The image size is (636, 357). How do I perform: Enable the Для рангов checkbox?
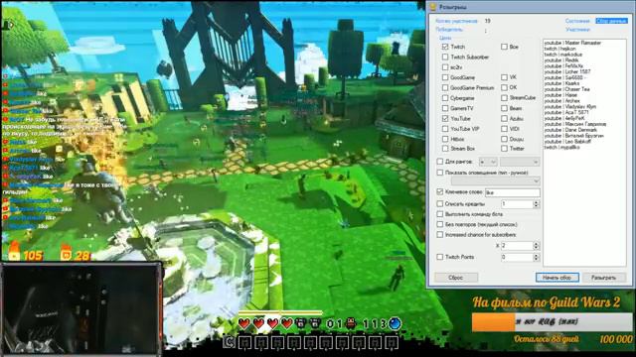point(440,162)
